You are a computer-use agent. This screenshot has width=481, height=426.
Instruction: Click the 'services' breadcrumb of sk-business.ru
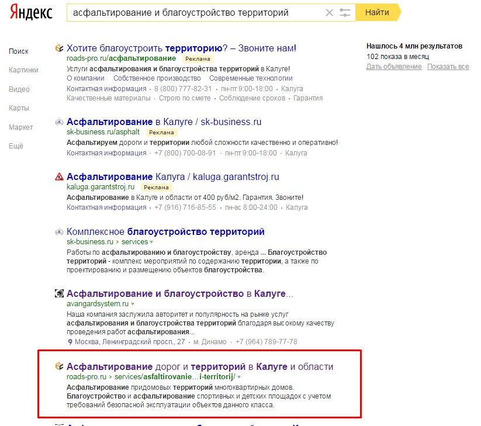point(134,242)
